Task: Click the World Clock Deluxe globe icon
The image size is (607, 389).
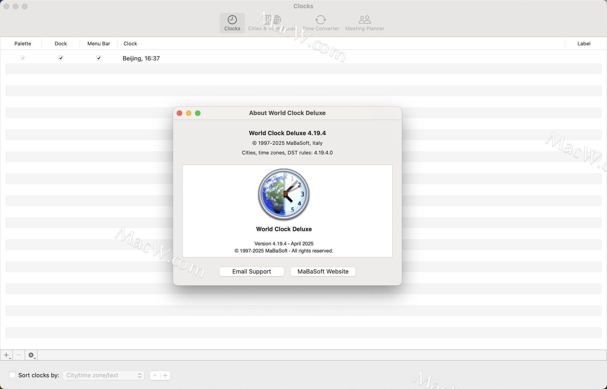Action: (x=284, y=194)
